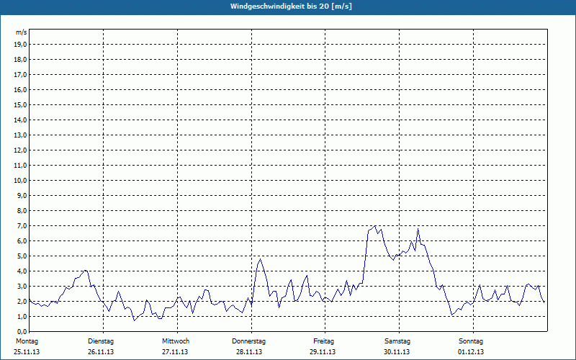Click the 10,0 y-axis label
Screen dimensions: 576x360
pos(20,181)
